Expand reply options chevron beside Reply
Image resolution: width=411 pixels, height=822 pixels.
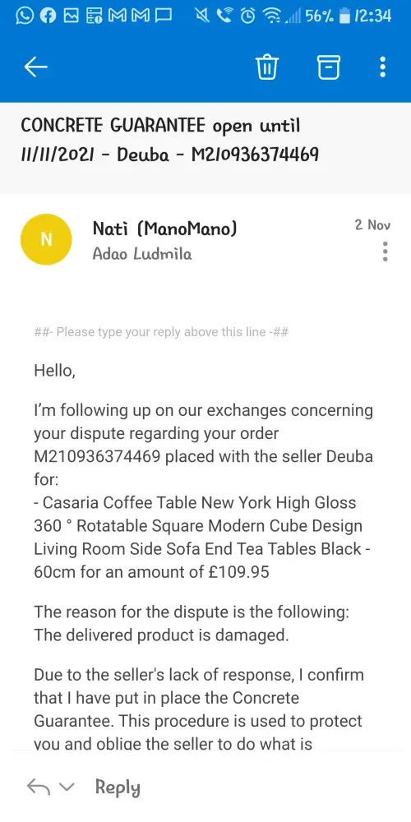[67, 787]
